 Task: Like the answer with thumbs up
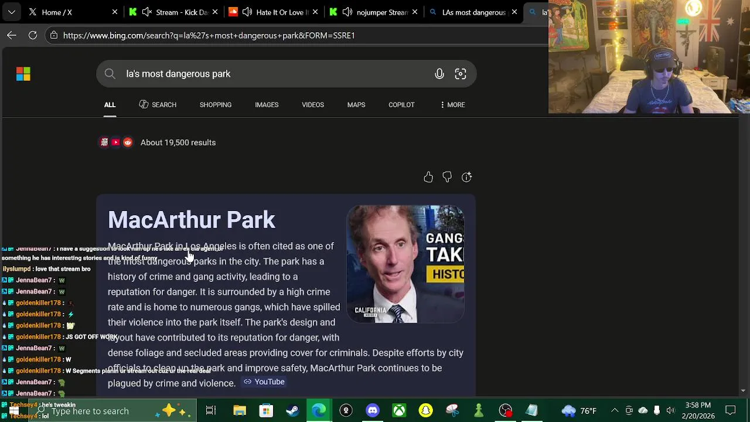(428, 177)
